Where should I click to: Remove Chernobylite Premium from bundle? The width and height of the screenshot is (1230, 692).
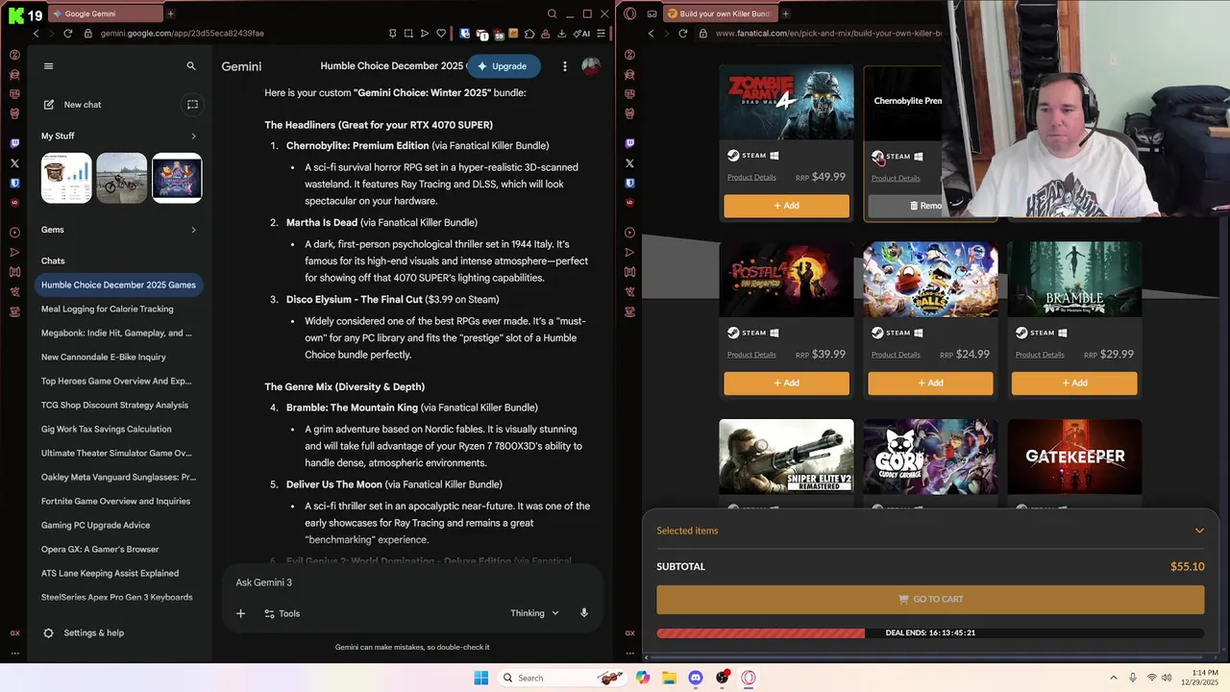tap(925, 206)
